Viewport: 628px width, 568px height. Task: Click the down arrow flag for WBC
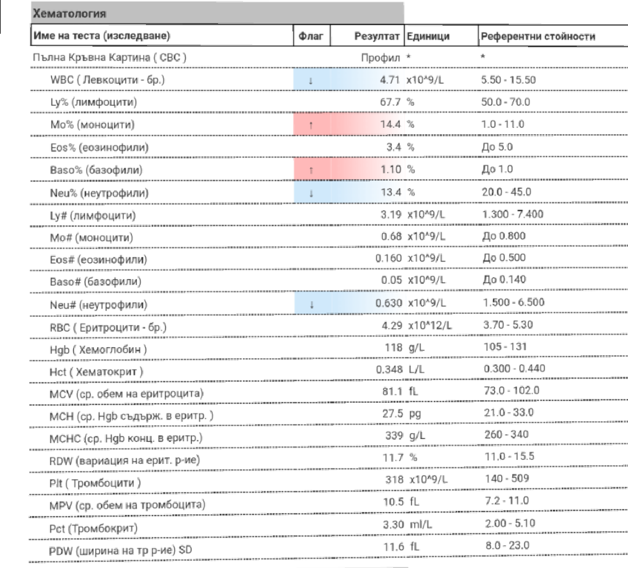point(311,81)
